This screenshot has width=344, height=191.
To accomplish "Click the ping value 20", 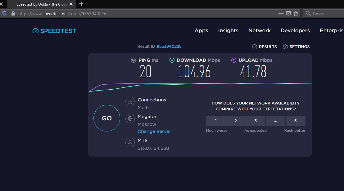I will [146, 72].
